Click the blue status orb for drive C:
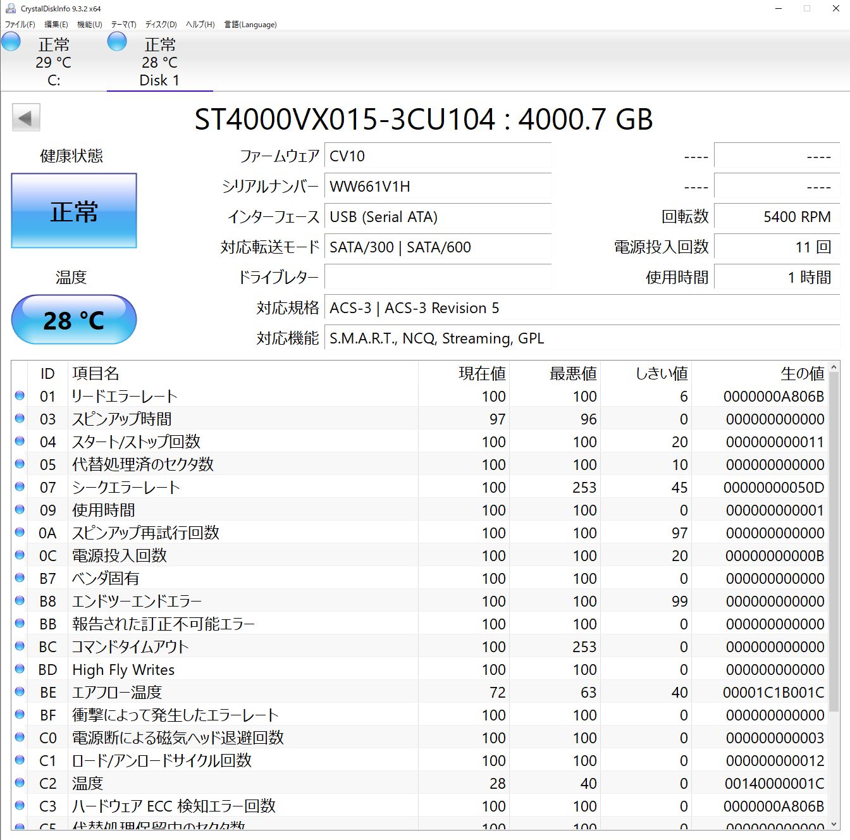850x840 pixels. (x=11, y=42)
